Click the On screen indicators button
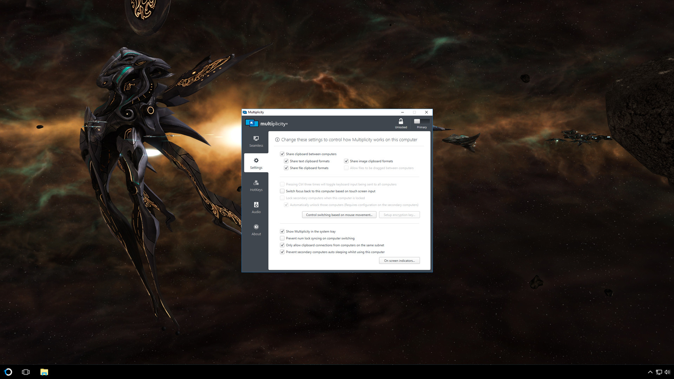Screen dimensions: 674x379 (x=399, y=260)
